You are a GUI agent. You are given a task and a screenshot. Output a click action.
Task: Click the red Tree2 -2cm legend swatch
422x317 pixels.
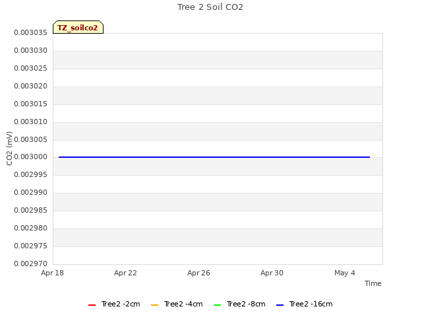pos(92,305)
